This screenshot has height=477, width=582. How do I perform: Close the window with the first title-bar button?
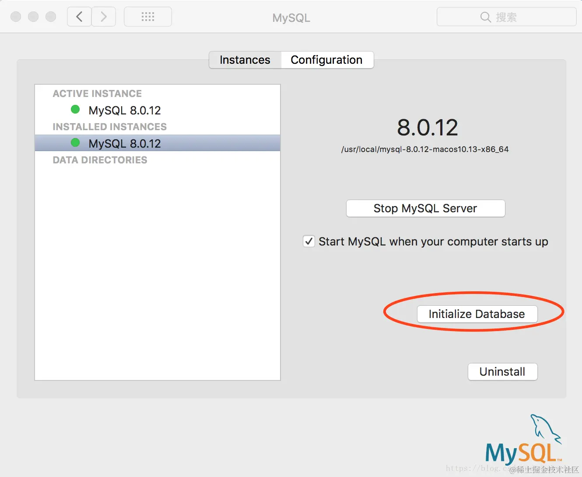[16, 17]
